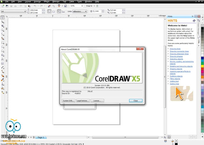The image size is (204, 145).
Task: Expand the Hints docker double chevron
Action: [x=193, y=16]
